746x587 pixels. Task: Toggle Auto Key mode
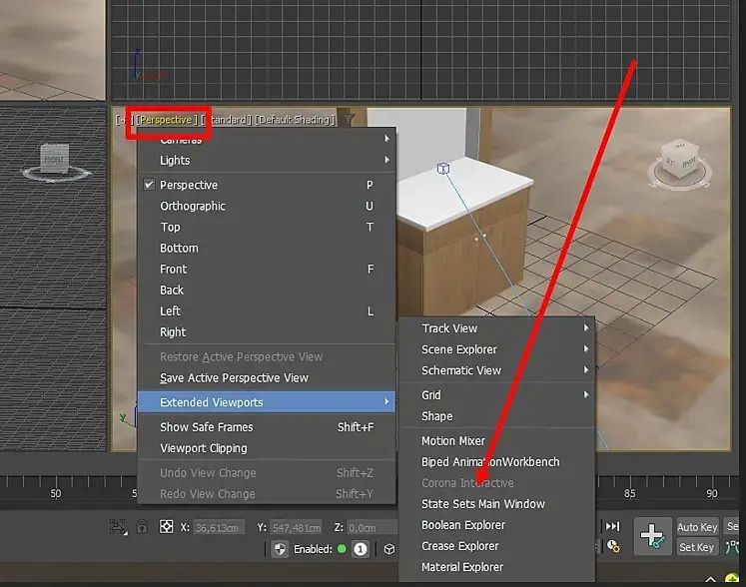[697, 527]
